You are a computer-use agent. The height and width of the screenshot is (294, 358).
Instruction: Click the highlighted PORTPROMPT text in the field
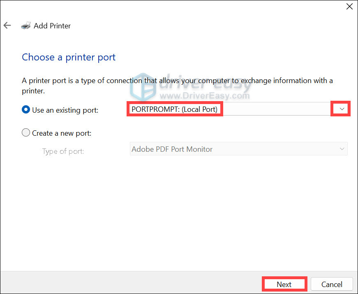(x=174, y=109)
